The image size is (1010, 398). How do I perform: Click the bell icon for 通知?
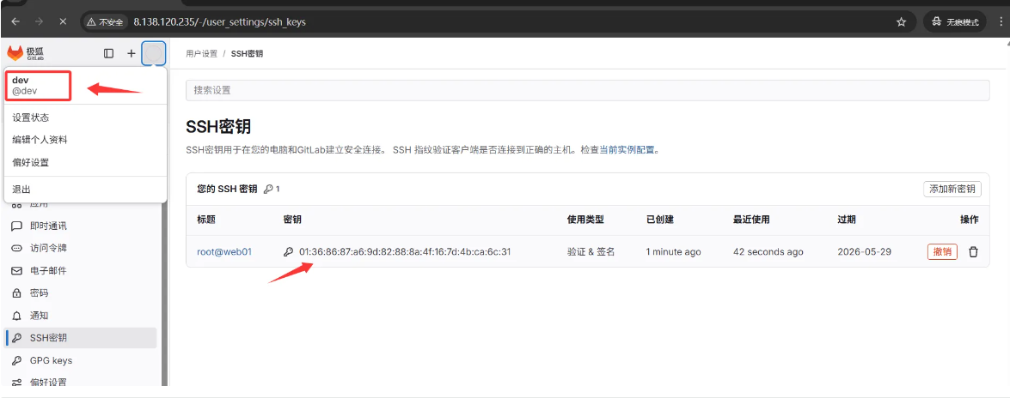(x=17, y=316)
